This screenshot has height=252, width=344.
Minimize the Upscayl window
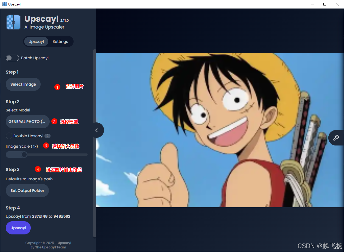312,4
